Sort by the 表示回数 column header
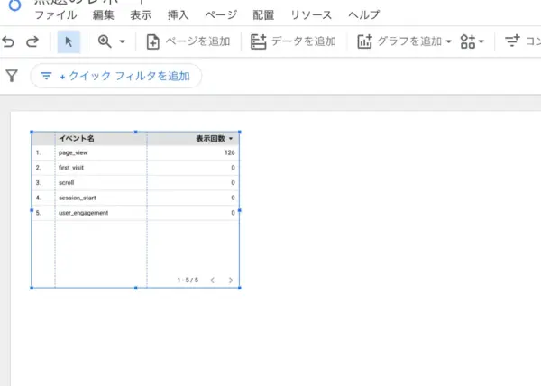This screenshot has height=386, width=541. [x=214, y=139]
